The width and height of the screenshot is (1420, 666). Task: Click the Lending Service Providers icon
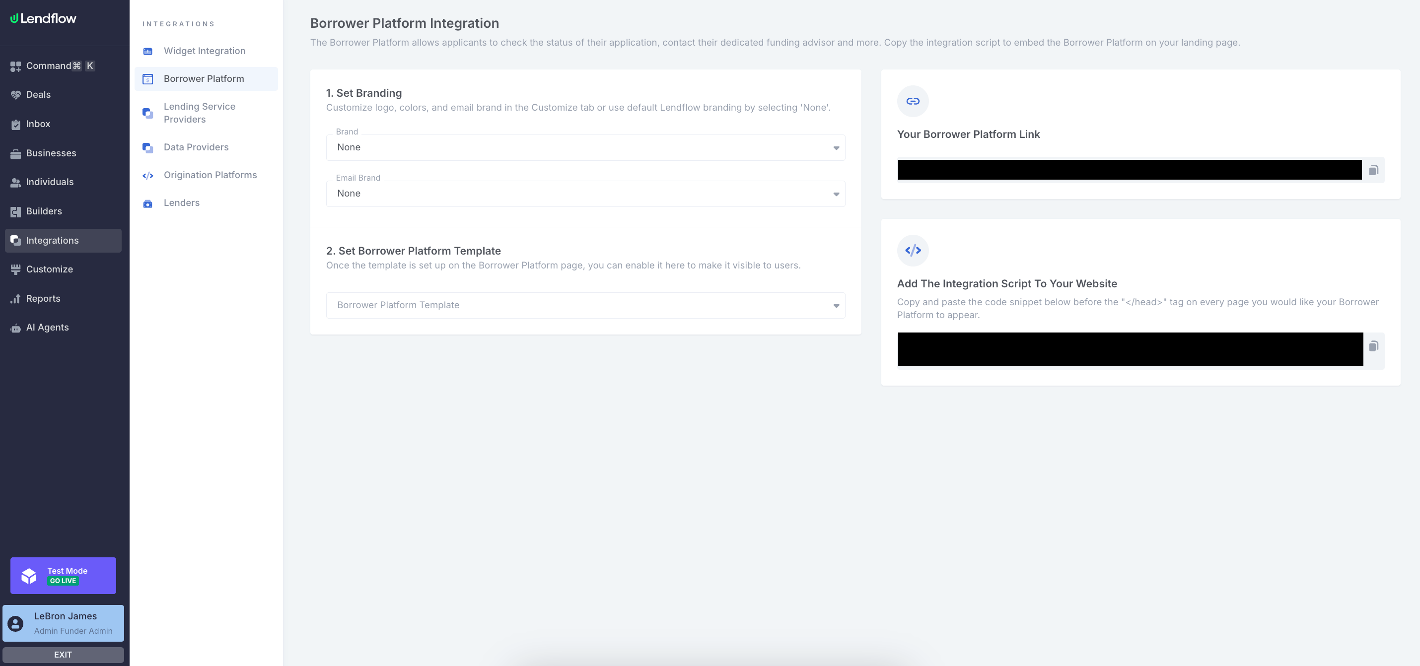tap(148, 113)
